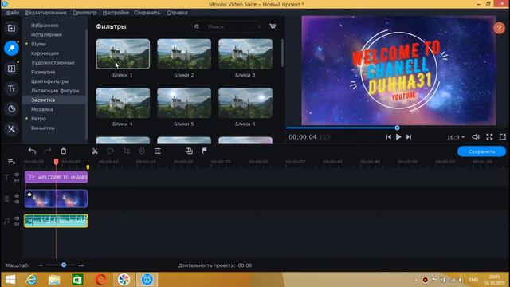Open the Файл menu
Viewport: 510px width, 287px height.
coord(13,13)
